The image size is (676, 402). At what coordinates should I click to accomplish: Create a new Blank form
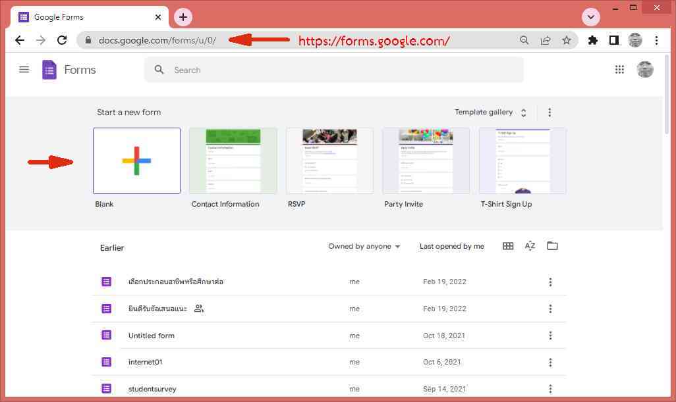pyautogui.click(x=136, y=161)
